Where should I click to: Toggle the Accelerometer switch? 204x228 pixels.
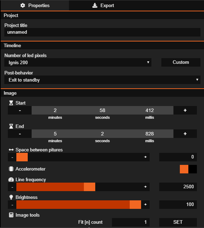click(188, 169)
